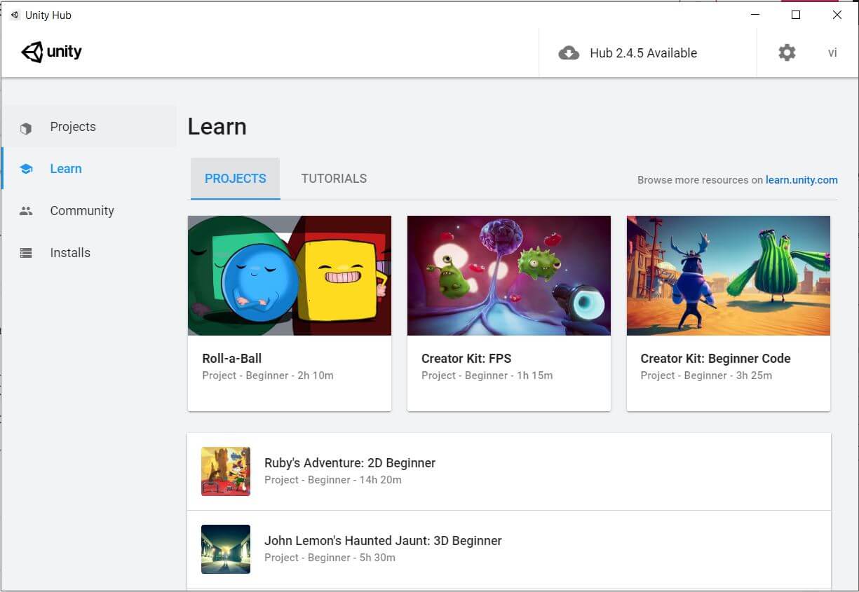Viewport: 859px width, 592px height.
Task: Click 'Project - Beginner - 1h 15m' text
Action: pos(487,376)
